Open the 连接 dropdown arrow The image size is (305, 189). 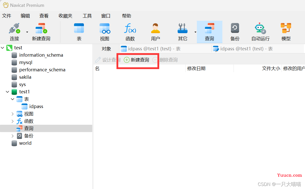click(x=27, y=32)
